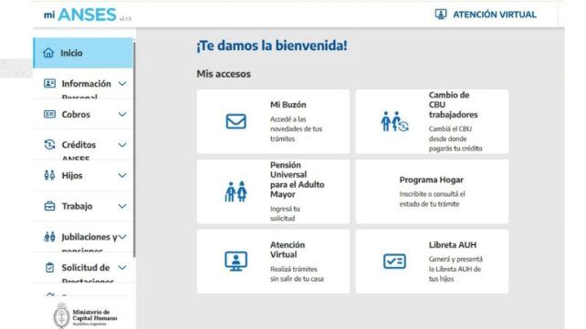Click the Solicitud de Prestaciones clipboard icon

pos(49,267)
